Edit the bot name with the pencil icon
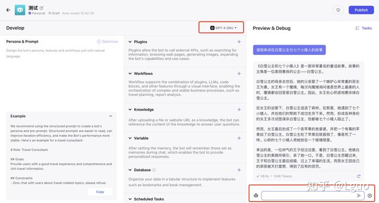 coord(42,8)
